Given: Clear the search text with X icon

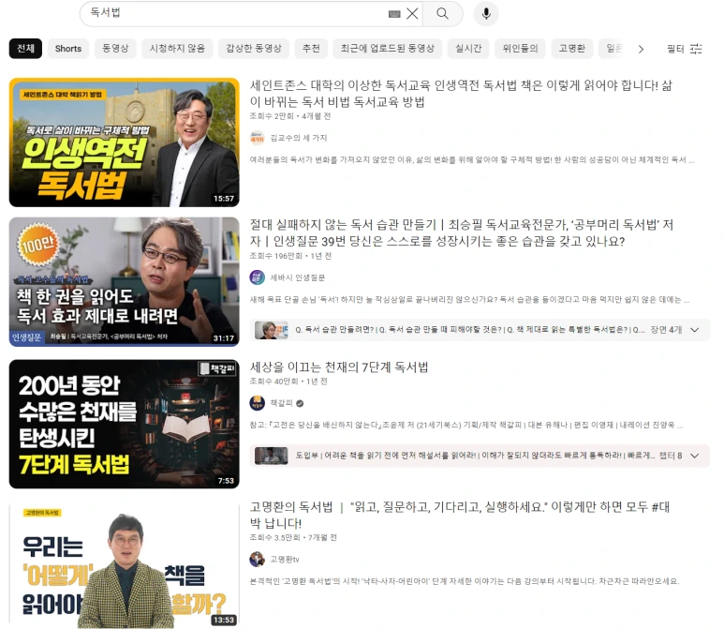Looking at the screenshot, I should pos(412,13).
